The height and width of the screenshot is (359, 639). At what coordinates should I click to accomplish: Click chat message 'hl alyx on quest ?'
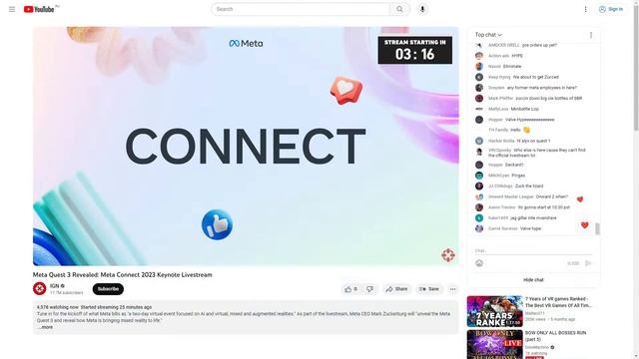(x=533, y=141)
